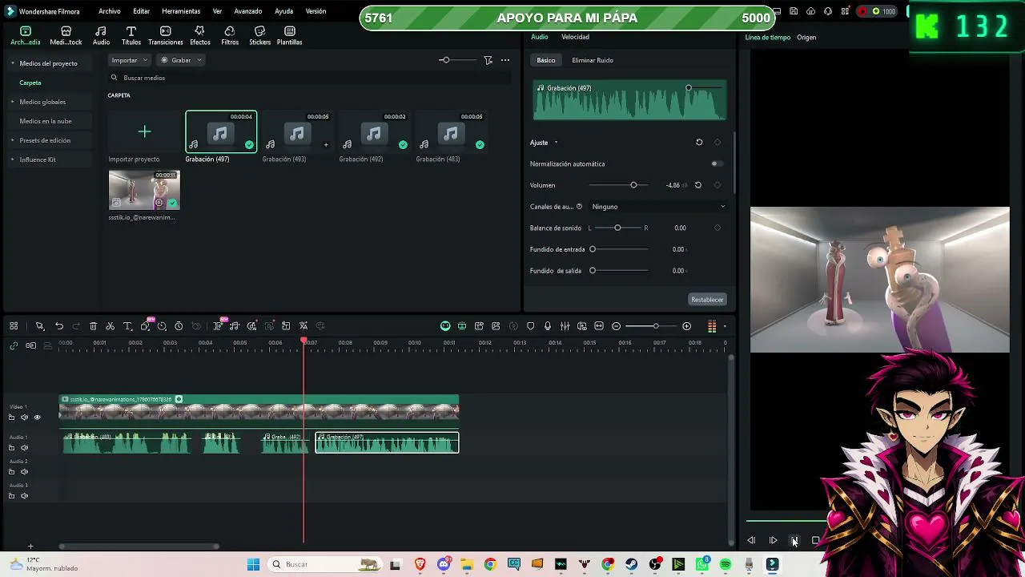Expand Medios globales tree node

pos(12,102)
